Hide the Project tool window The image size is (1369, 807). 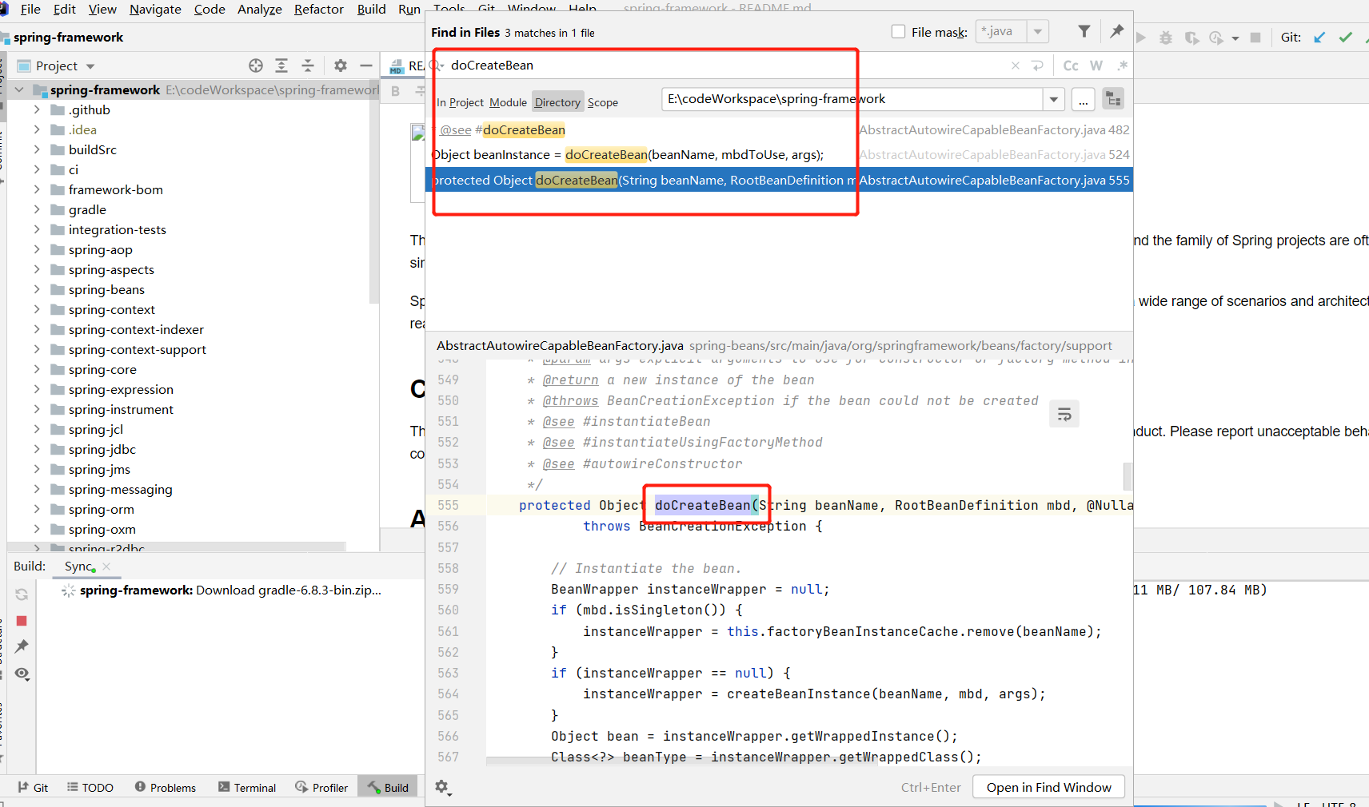click(366, 66)
